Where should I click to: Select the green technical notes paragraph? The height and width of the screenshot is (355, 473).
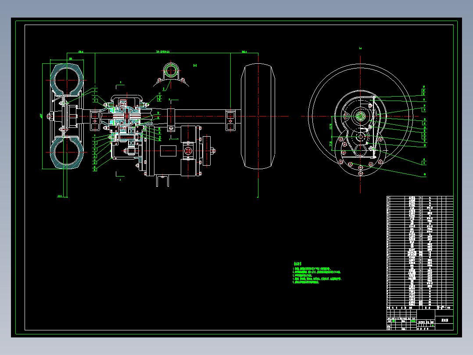pyautogui.click(x=317, y=273)
